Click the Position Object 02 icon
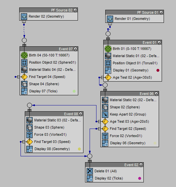This screenshot has width=176, height=187. 24,62
